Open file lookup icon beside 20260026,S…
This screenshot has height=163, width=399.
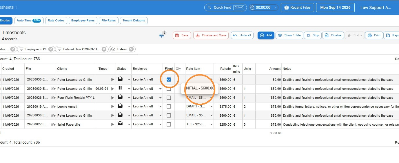click(53, 98)
